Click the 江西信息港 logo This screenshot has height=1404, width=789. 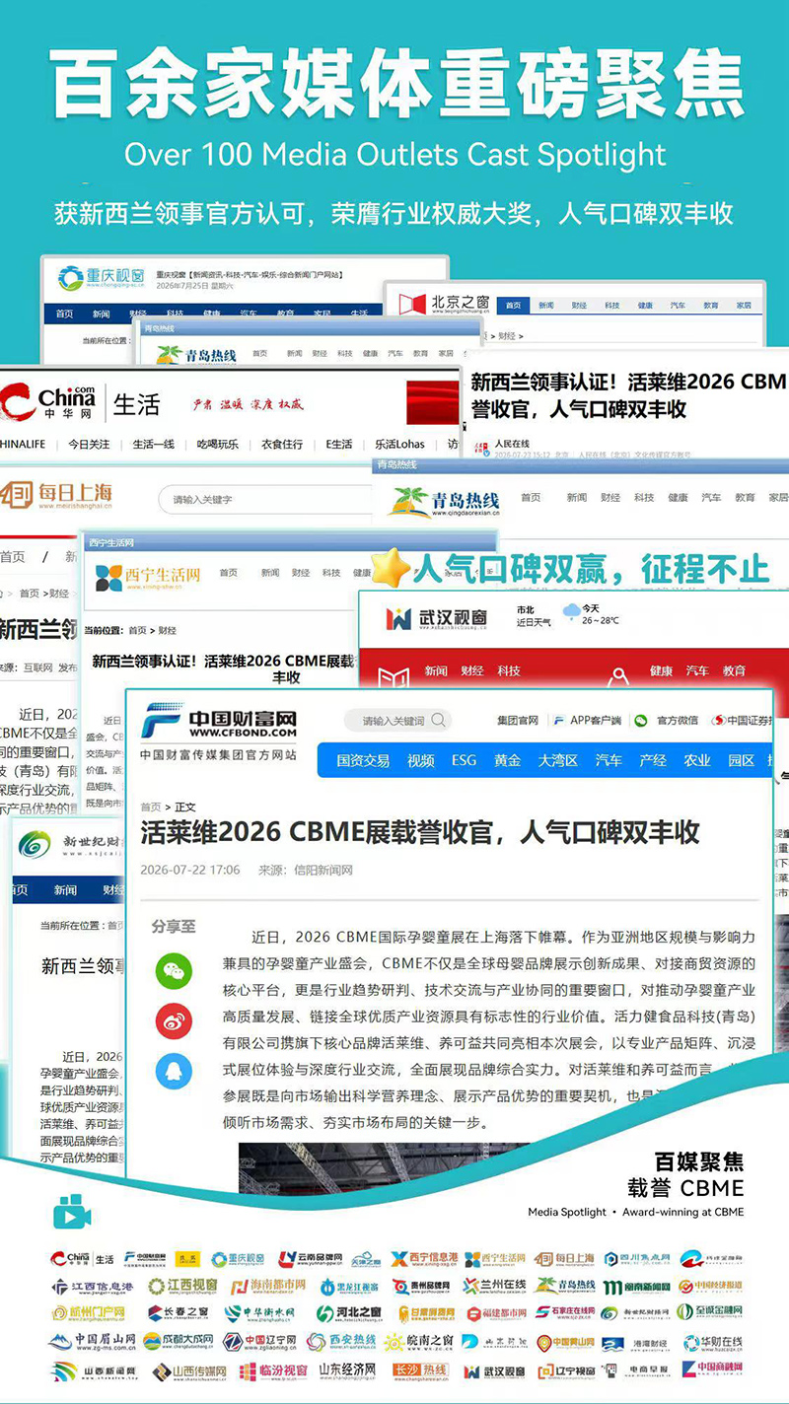point(92,1287)
